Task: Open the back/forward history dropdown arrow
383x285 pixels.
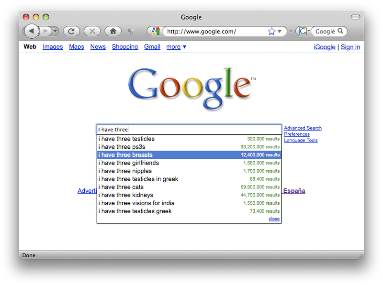Action: click(56, 31)
